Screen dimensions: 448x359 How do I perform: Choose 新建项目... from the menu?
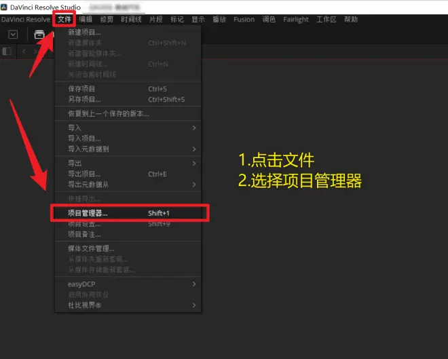(128, 33)
